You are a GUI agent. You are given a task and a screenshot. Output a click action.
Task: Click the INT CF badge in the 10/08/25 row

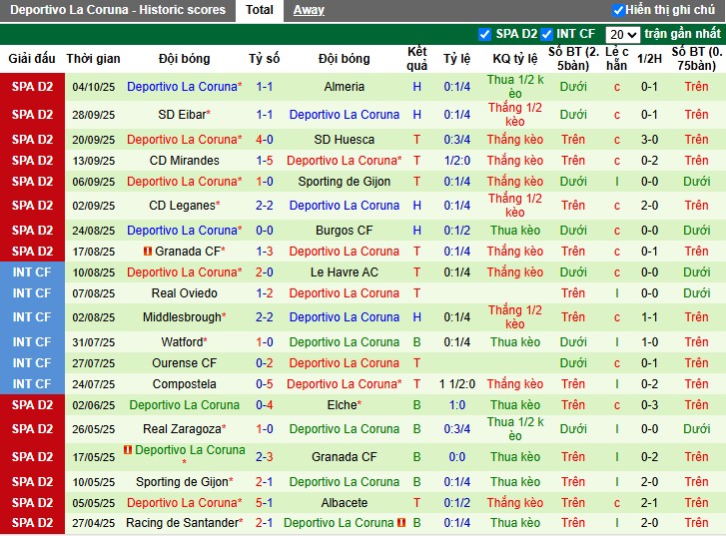click(32, 272)
